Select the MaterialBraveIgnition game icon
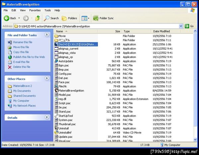The image size is (199, 155). click(56, 90)
